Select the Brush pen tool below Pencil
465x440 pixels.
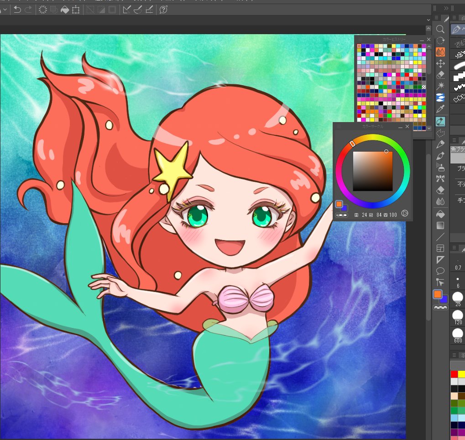click(440, 156)
